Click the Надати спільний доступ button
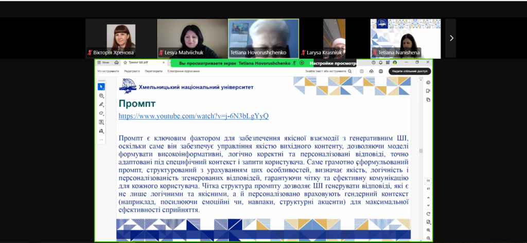 click(x=410, y=71)
